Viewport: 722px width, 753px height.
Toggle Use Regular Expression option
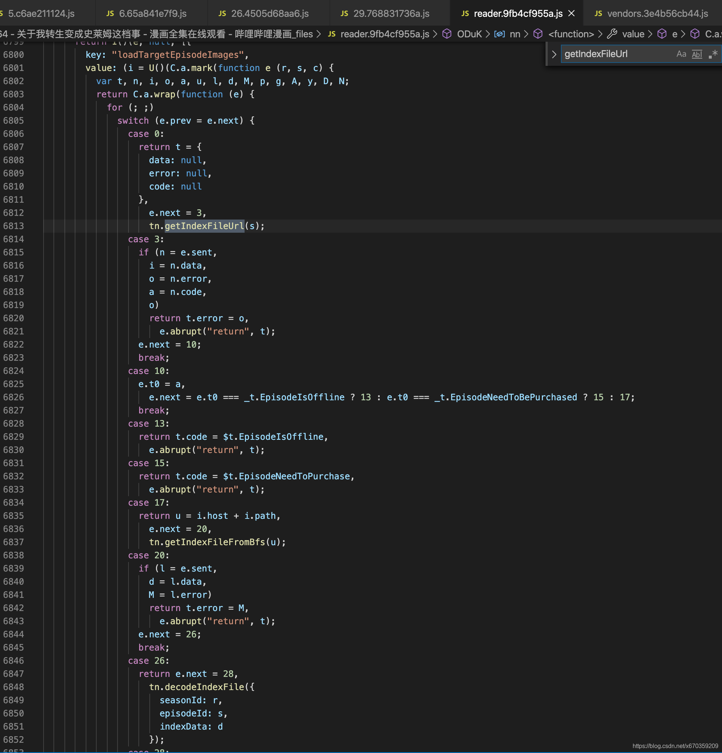click(713, 54)
